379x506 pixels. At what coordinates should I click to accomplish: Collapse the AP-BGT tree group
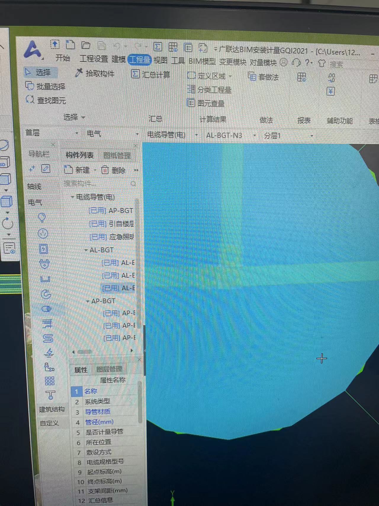click(x=88, y=301)
